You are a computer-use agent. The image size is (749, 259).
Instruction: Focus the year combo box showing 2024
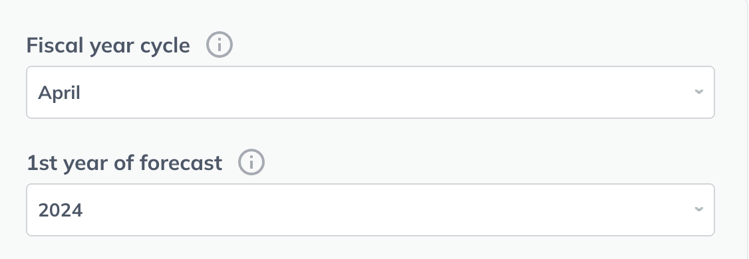pyautogui.click(x=371, y=210)
